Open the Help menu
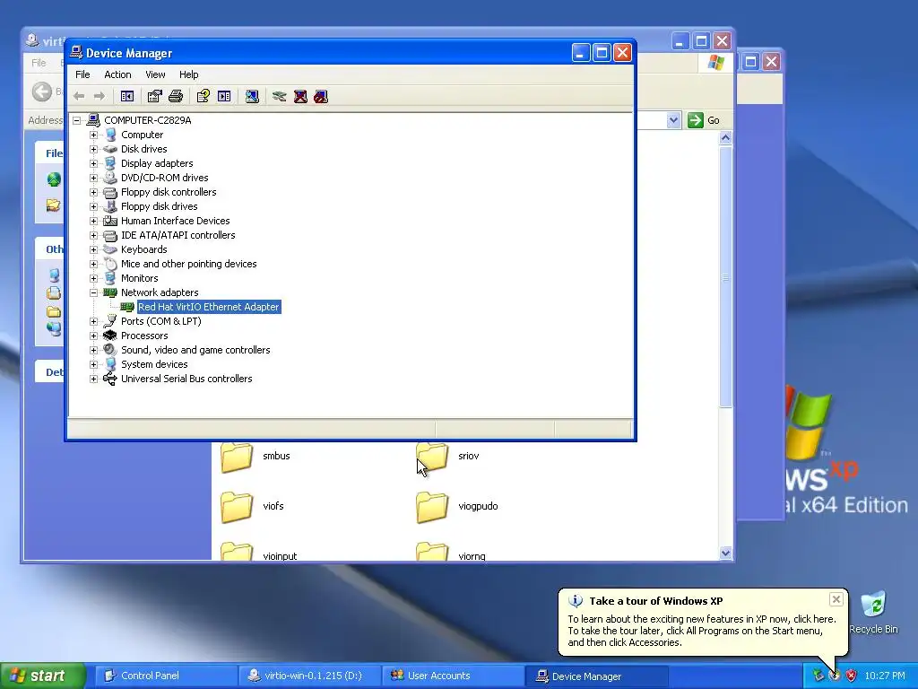 point(188,74)
